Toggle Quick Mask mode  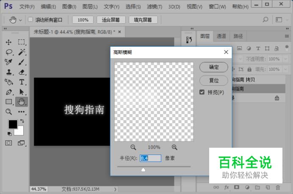pos(8,143)
